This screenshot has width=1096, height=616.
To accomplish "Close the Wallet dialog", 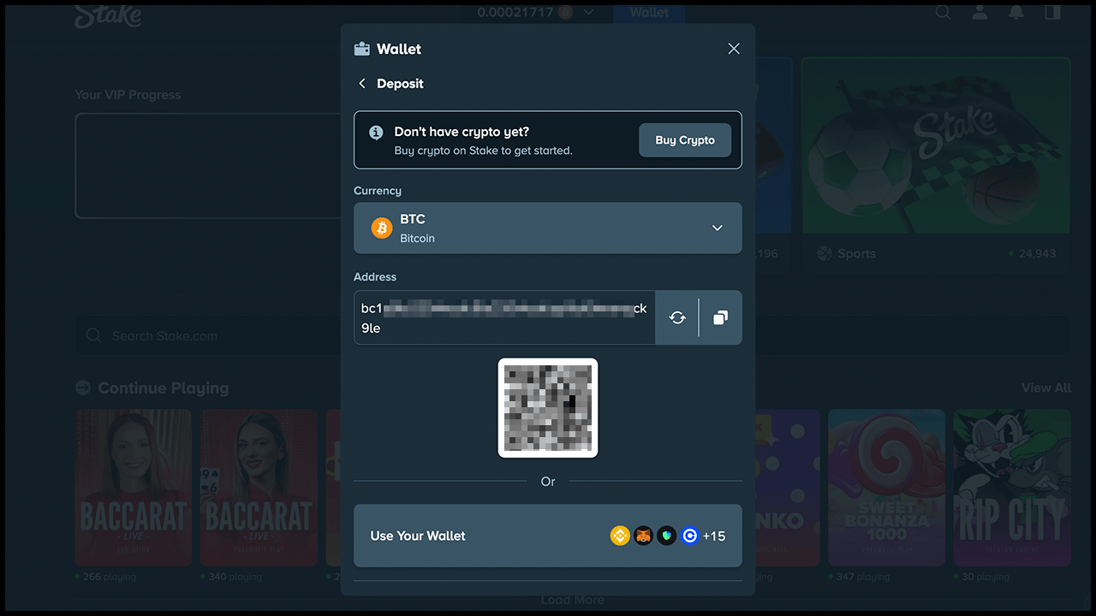I will [x=734, y=49].
